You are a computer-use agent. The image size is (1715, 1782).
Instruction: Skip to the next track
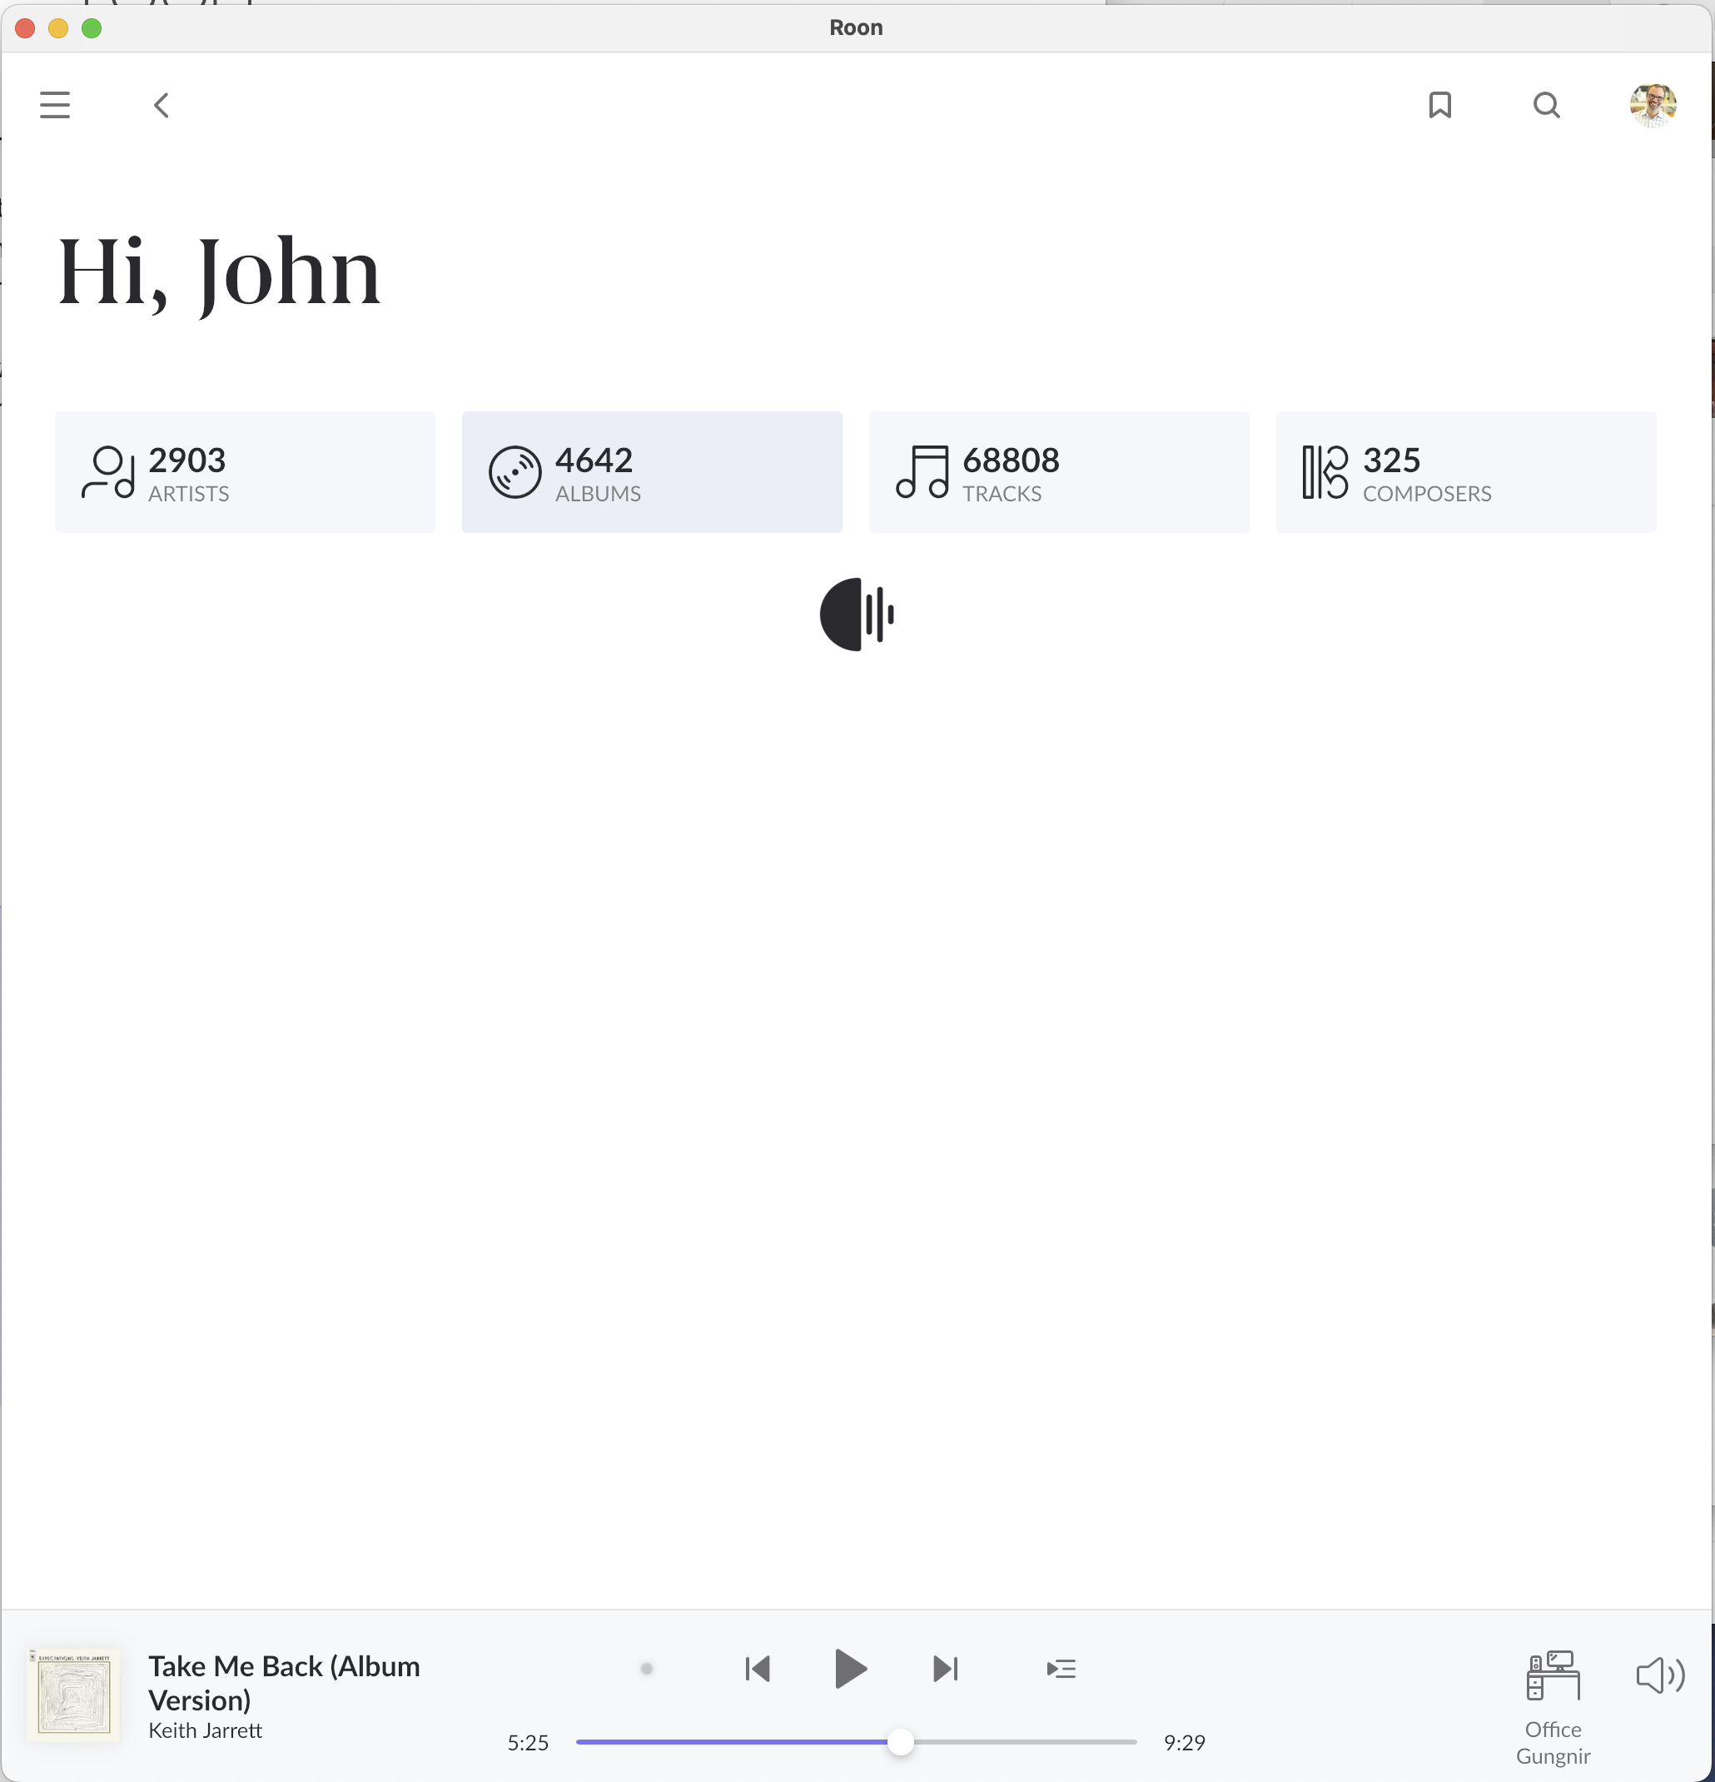point(945,1669)
